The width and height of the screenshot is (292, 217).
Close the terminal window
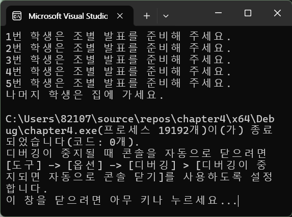277,13
